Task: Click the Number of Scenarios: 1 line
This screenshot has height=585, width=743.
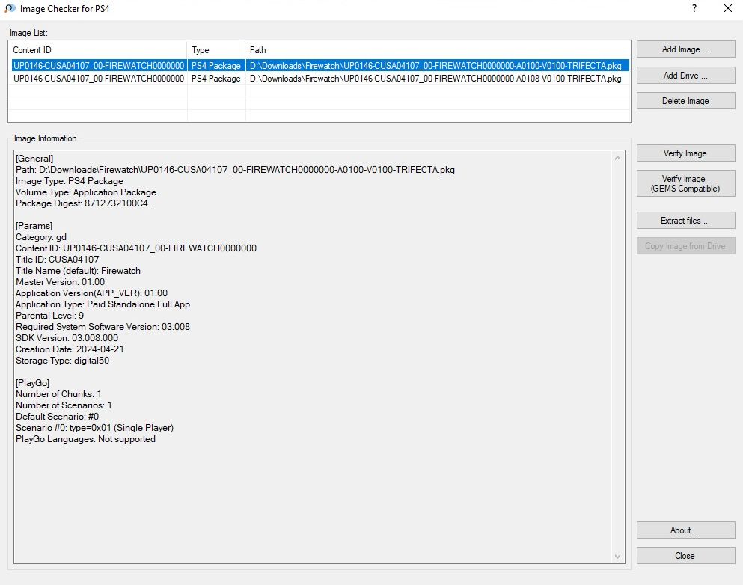Action: click(64, 405)
